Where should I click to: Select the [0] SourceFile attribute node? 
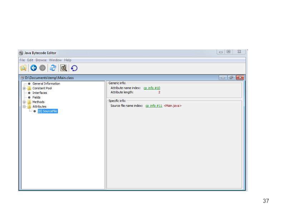(48, 111)
